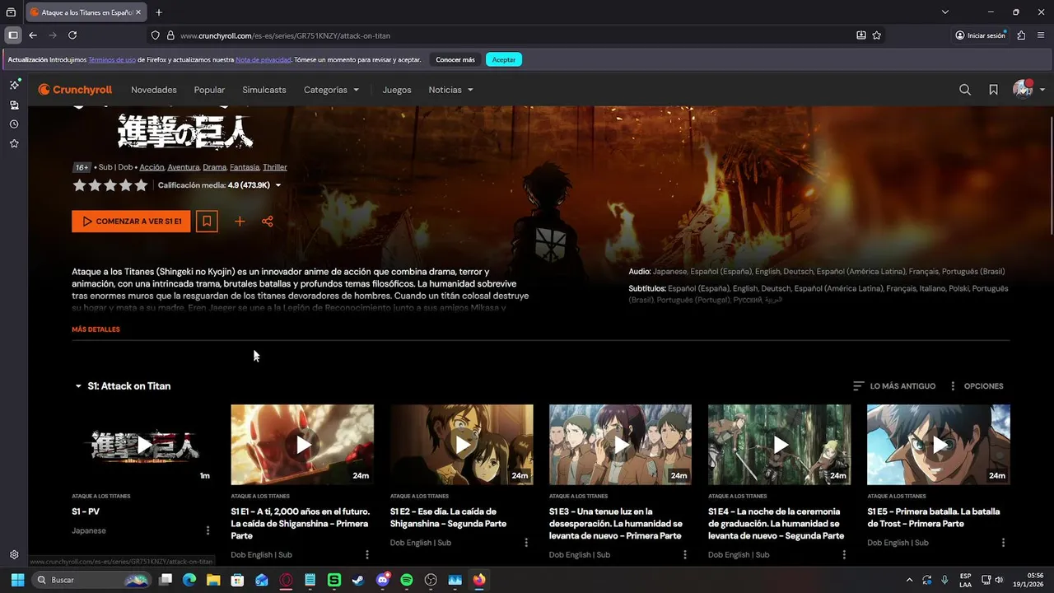This screenshot has height=593, width=1054.
Task: Open Discord from the taskbar
Action: tap(382, 580)
